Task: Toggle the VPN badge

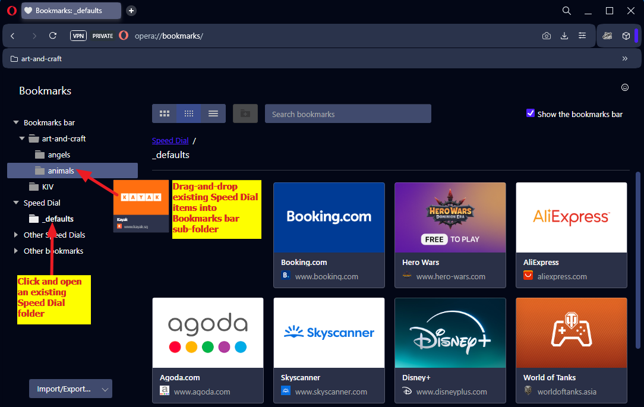Action: (x=78, y=36)
